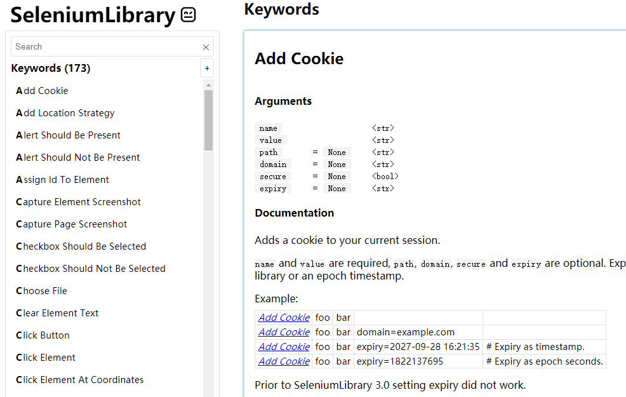This screenshot has height=397, width=626.
Task: Click first Add Cookie link in example table
Action: [284, 318]
